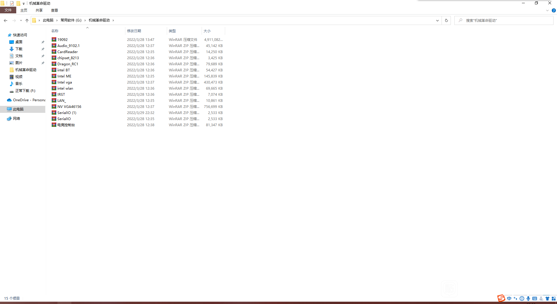Open recent locations dropdown arrow
This screenshot has height=304, width=557.
(21, 20)
